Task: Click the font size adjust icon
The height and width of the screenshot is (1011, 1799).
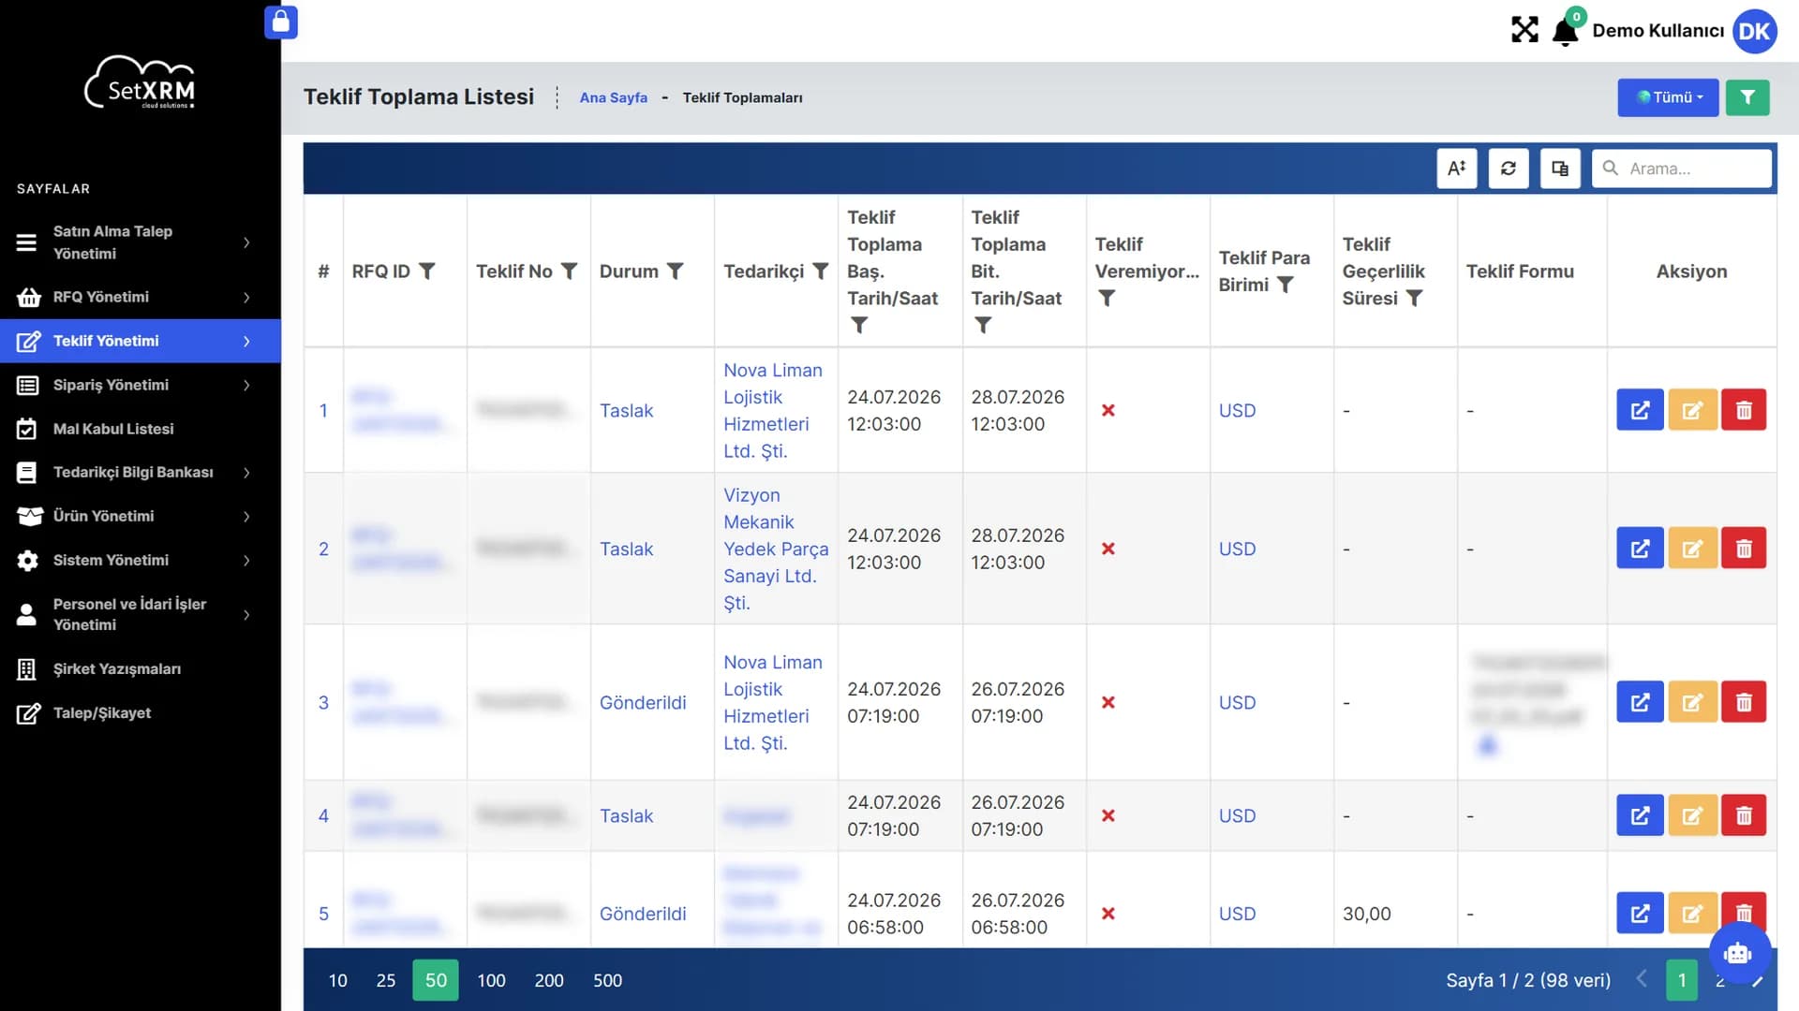Action: [x=1457, y=168]
